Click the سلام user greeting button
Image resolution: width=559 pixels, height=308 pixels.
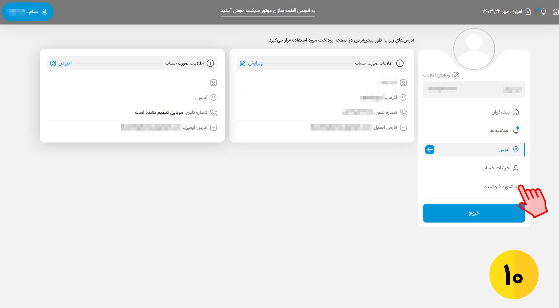27,12
